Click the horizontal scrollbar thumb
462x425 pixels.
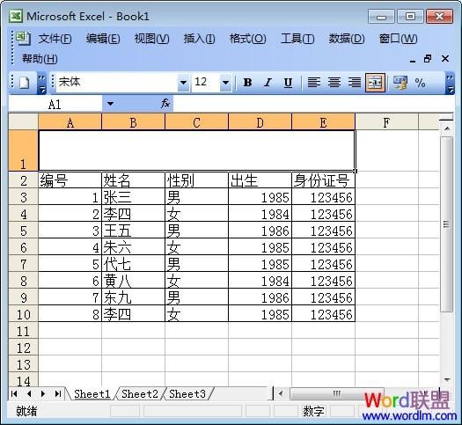(x=337, y=393)
